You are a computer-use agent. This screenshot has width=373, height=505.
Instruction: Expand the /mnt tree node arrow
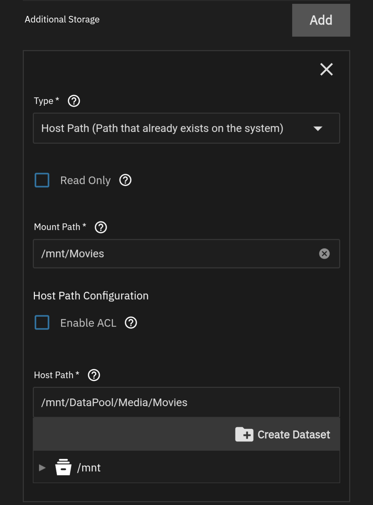(x=42, y=468)
